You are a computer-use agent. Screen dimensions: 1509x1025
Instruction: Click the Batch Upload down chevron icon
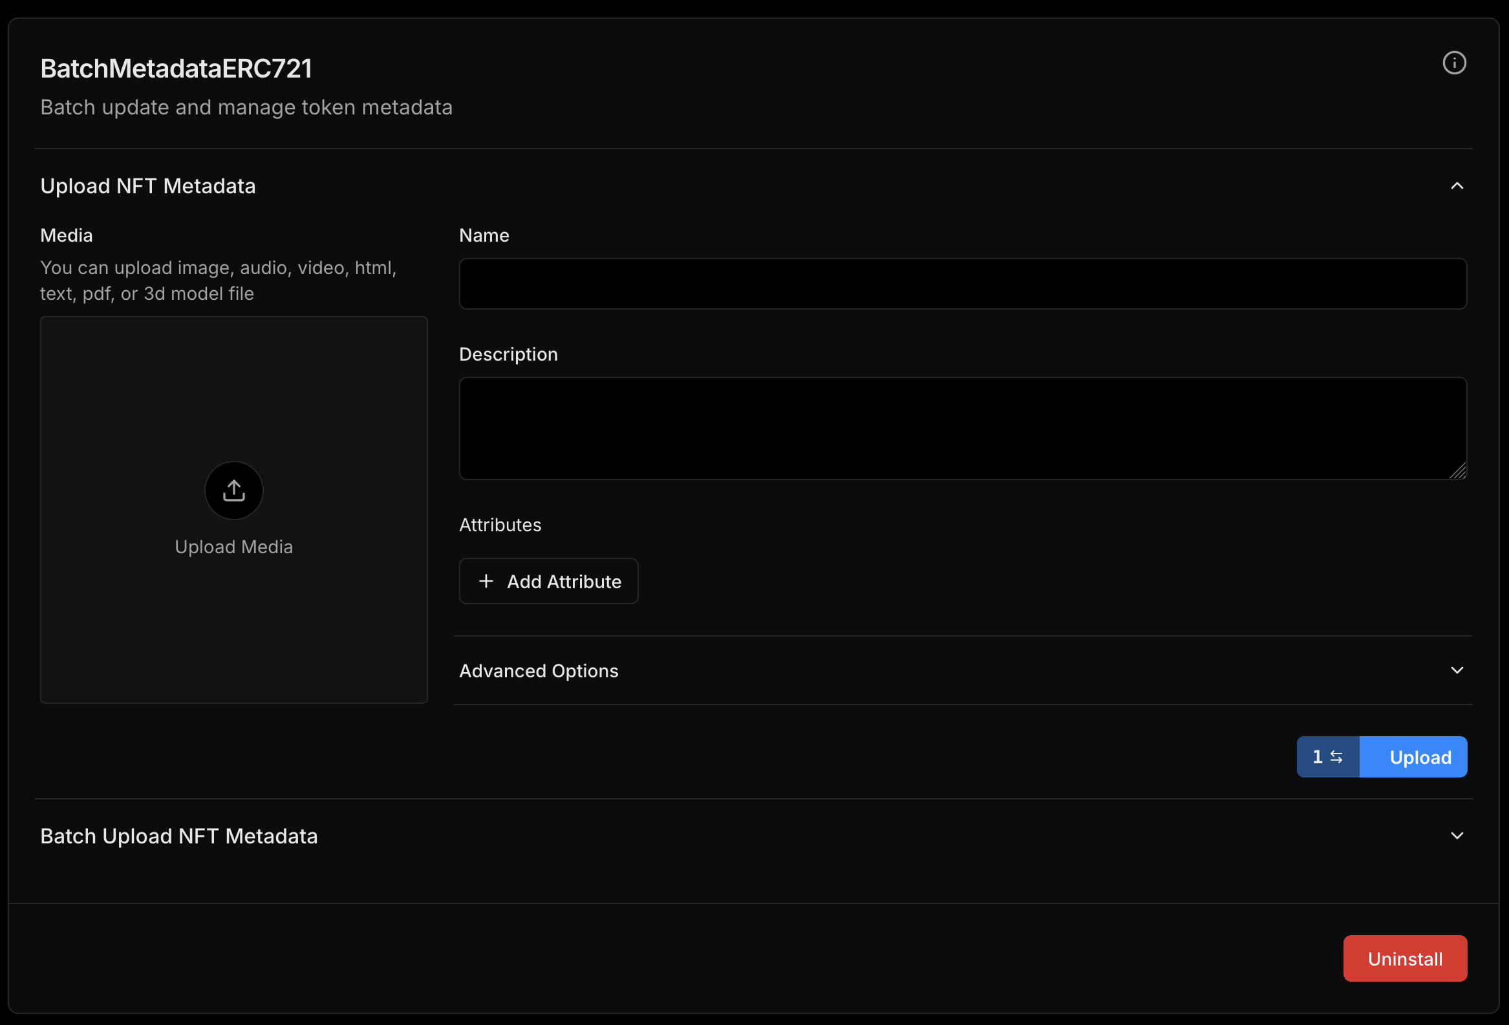1457,836
